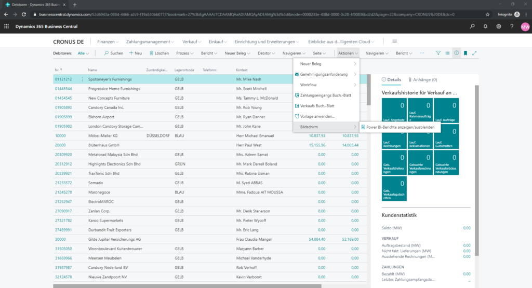Select Verkaufs Buch.-Blatt menu entry

[x=326, y=106]
